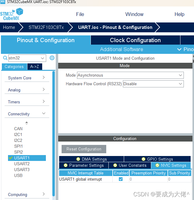Go to Home breadcrumb
The width and height of the screenshot is (194, 200).
point(9,27)
